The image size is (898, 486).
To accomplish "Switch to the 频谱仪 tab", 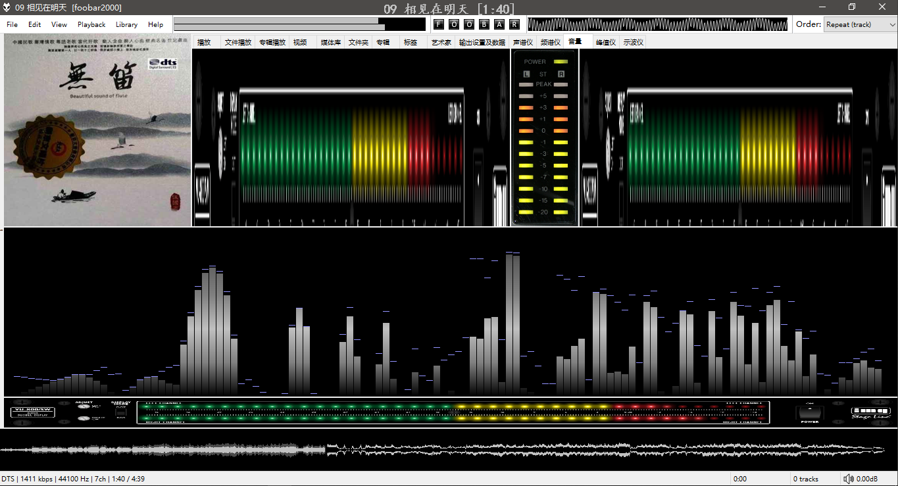I will (550, 42).
